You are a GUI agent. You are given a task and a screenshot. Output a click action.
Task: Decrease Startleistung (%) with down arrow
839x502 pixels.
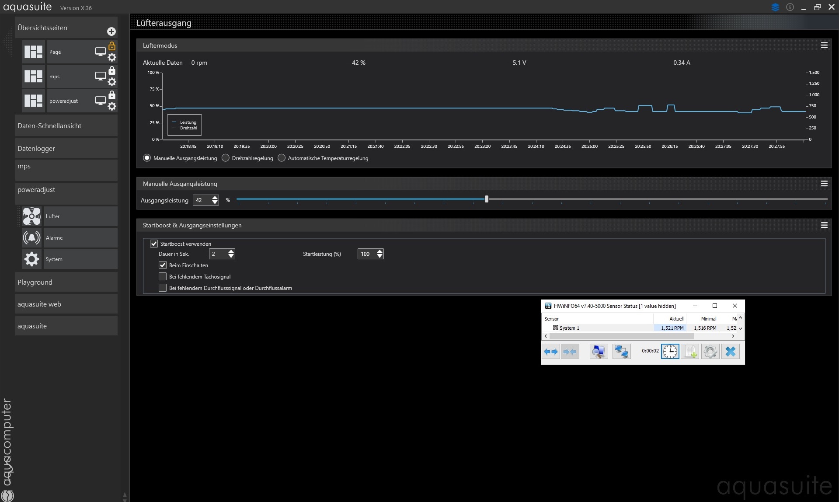coord(379,256)
